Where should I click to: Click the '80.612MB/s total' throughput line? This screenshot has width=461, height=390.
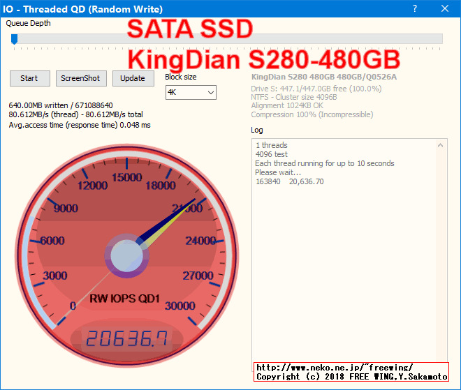[75, 114]
